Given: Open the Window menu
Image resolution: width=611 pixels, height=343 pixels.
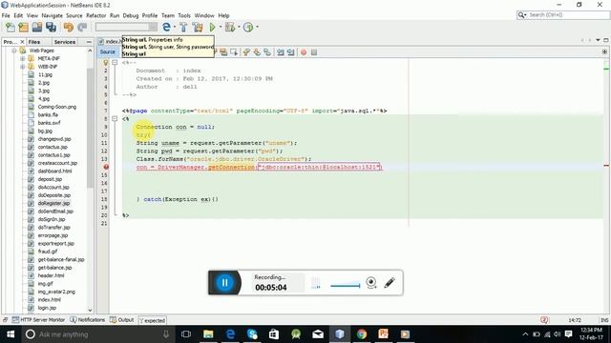Looking at the screenshot, I should 204,15.
